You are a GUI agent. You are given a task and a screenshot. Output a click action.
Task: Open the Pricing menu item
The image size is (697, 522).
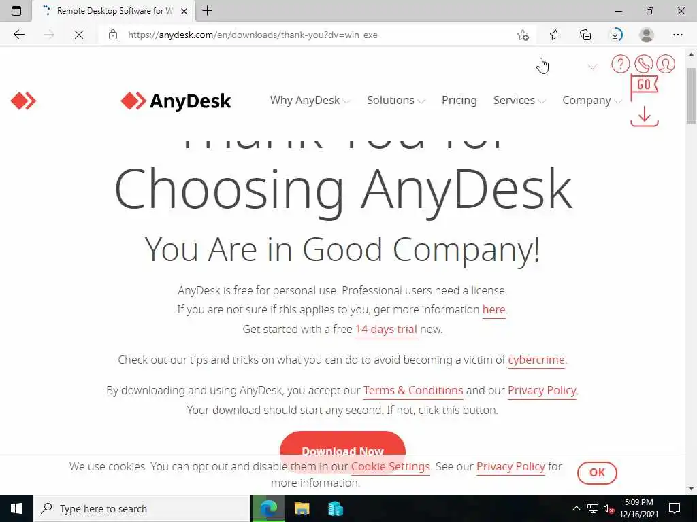pos(459,101)
